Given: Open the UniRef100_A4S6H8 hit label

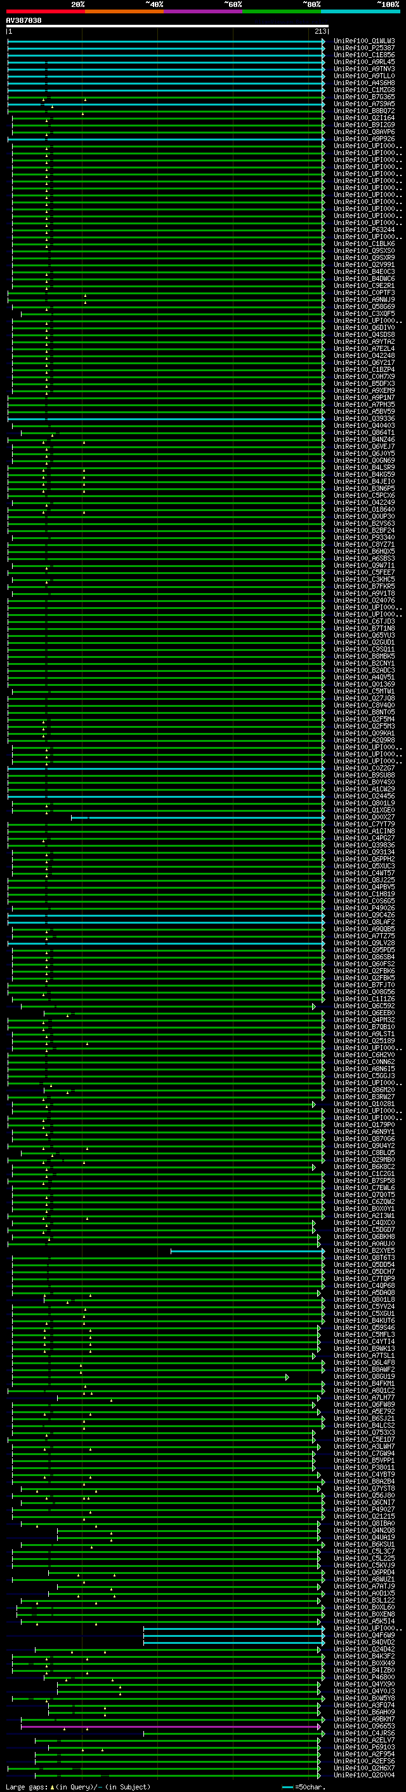Looking at the screenshot, I should pyautogui.click(x=363, y=83).
